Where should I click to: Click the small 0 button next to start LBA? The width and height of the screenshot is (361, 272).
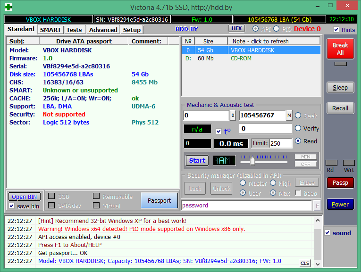point(233,115)
